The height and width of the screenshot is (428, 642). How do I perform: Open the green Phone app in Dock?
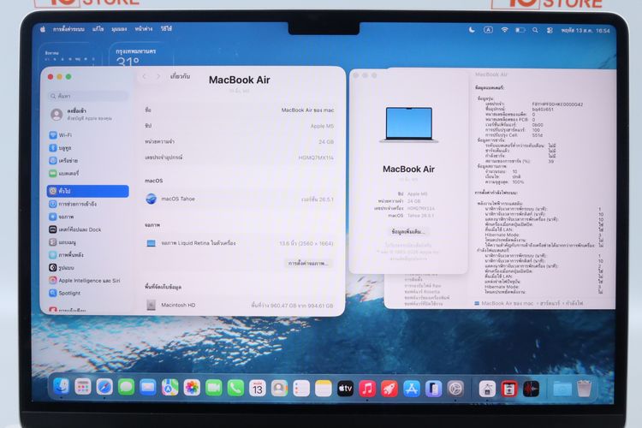(x=235, y=388)
